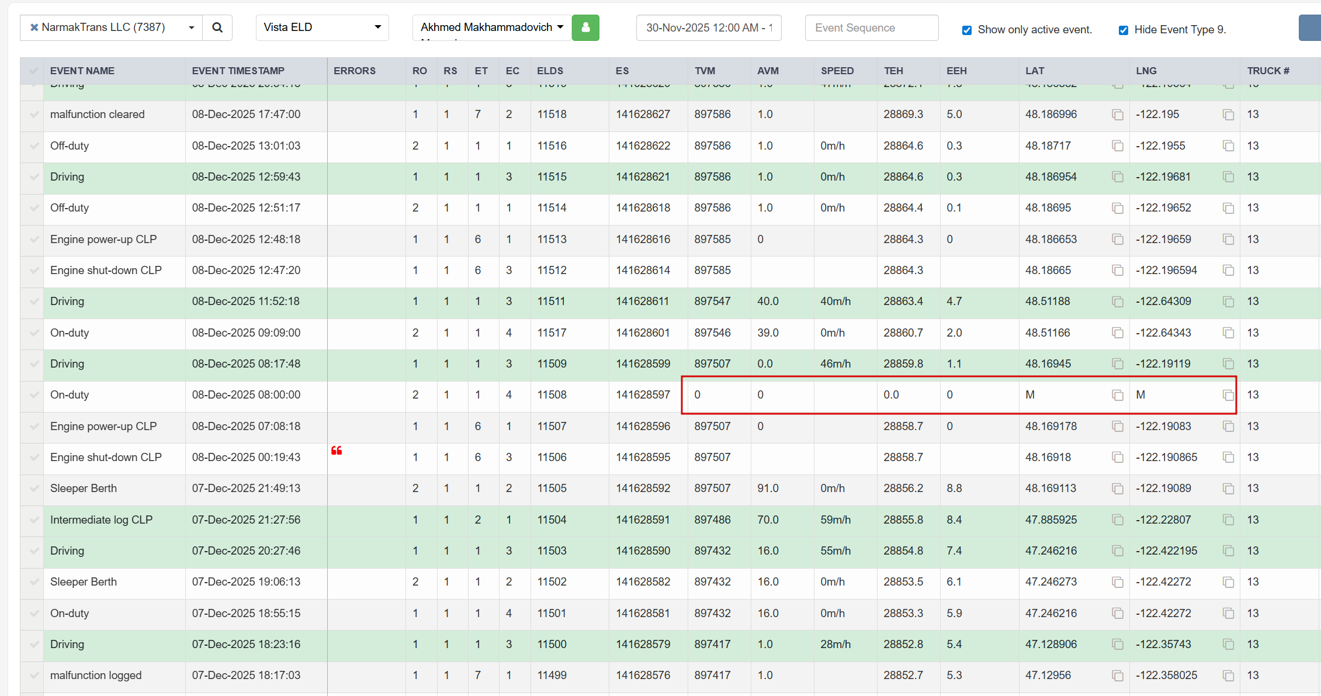Copy the M latitude value icon

click(x=1117, y=395)
